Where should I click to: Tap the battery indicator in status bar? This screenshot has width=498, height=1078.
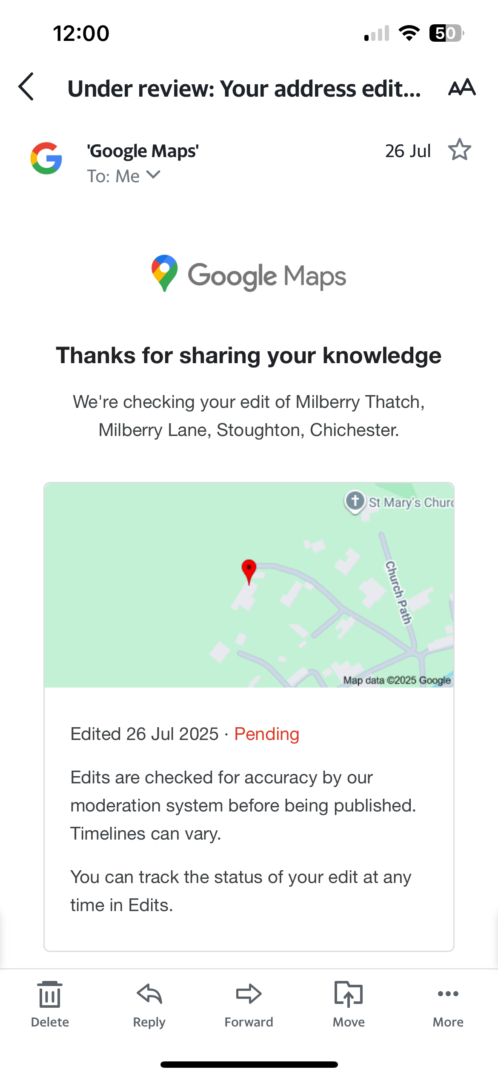(446, 33)
